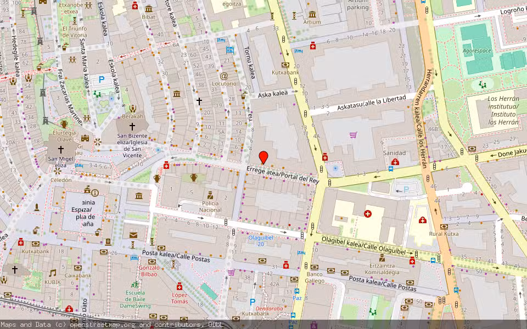Click the Caixabank label
This screenshot has width=527, height=329.
click(78, 275)
